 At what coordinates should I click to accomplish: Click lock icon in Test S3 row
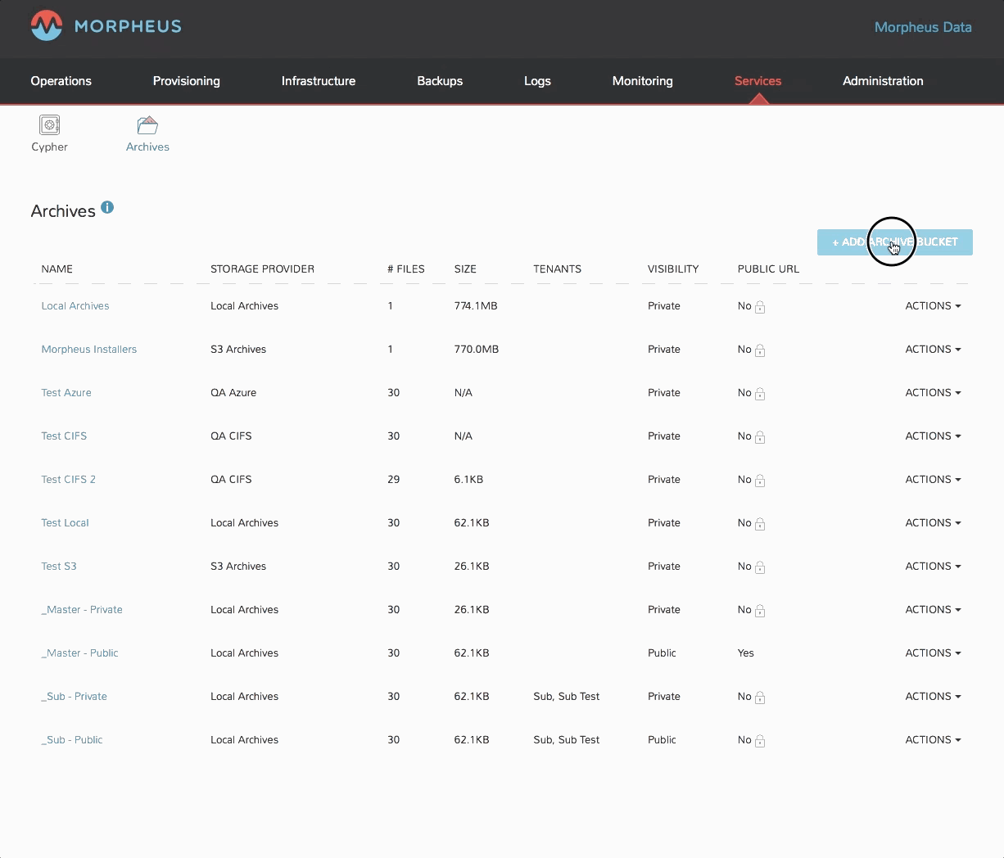tap(760, 567)
